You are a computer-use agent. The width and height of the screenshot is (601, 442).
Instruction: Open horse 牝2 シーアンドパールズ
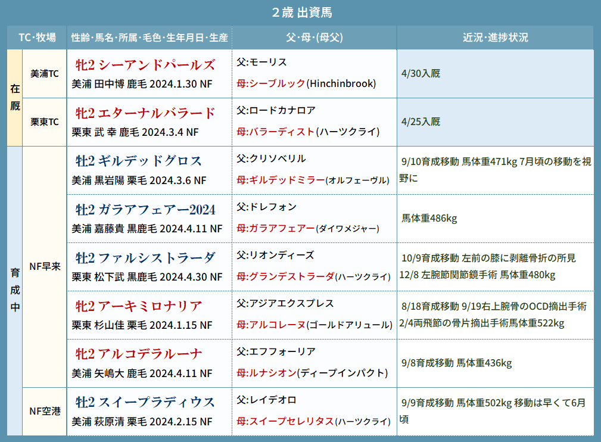[x=145, y=65]
